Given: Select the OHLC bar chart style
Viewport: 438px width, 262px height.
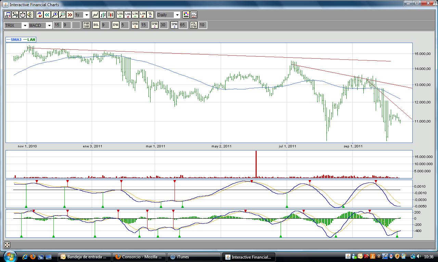Looking at the screenshot, I should tap(103, 15).
